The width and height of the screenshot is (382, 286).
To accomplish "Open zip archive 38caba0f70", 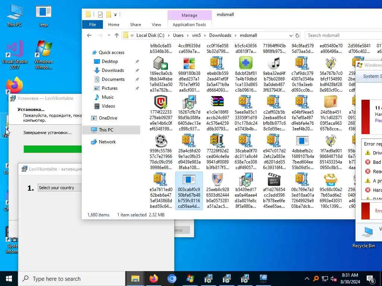I will (246, 152).
